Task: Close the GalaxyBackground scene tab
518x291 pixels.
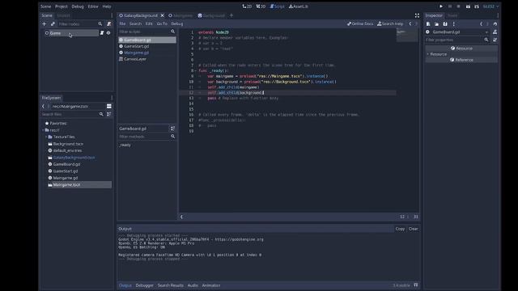Action: (162, 15)
